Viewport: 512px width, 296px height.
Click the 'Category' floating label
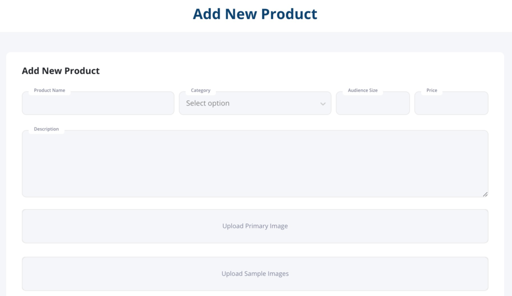pyautogui.click(x=200, y=90)
